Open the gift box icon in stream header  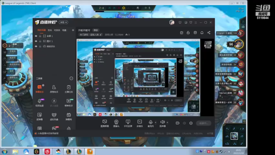tap(181, 33)
